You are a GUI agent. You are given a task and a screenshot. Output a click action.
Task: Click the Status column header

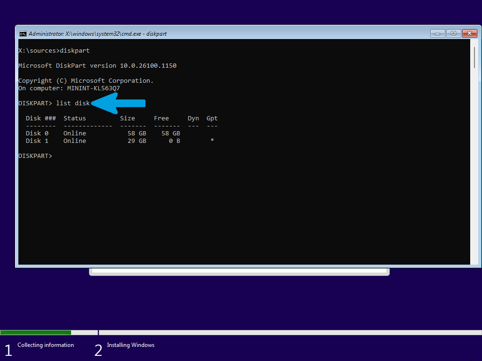coord(75,118)
